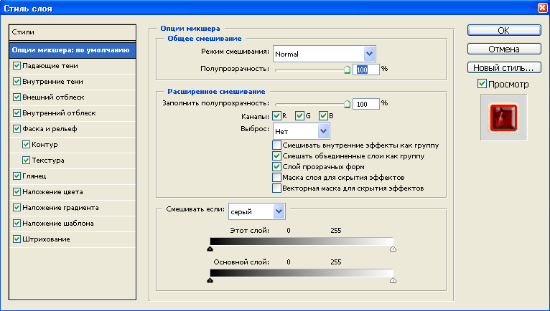Toggle Наложение цвета checkbox
The height and width of the screenshot is (311, 550).
(x=17, y=191)
